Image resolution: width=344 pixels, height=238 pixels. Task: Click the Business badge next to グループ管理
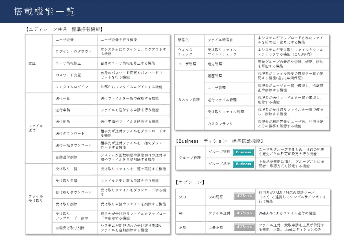point(243,152)
